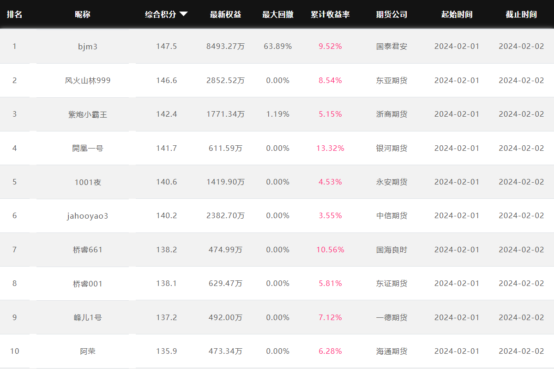The height and width of the screenshot is (369, 554).
Task: Select the 最大回撤 column header
Action: [278, 14]
